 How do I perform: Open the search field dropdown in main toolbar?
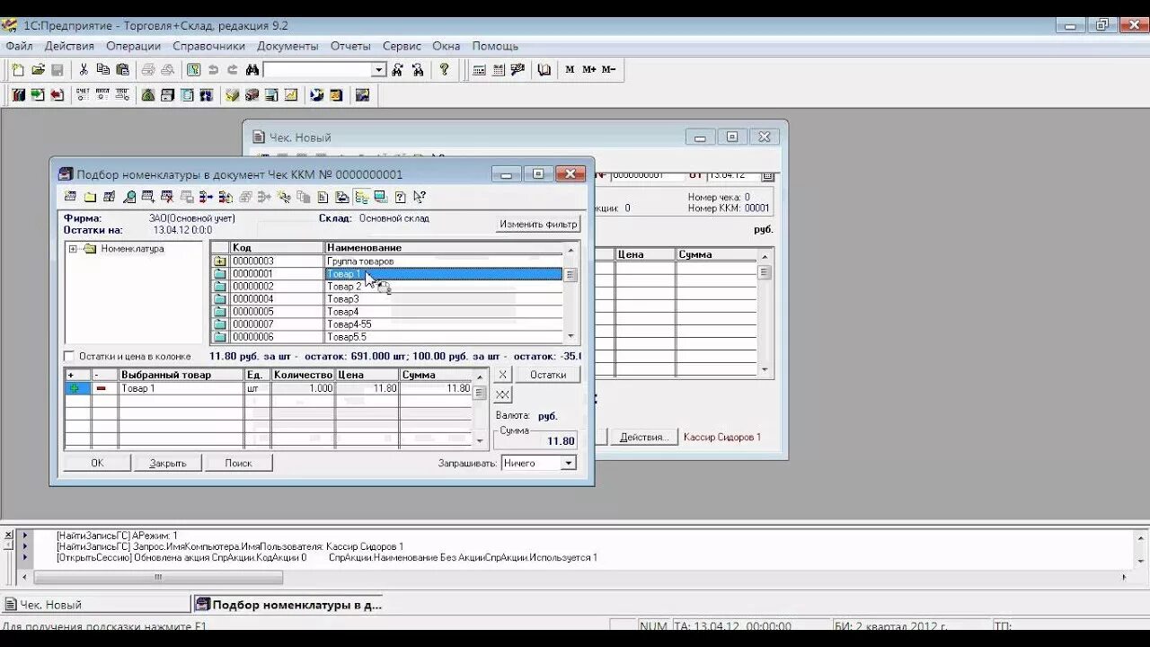tap(378, 70)
